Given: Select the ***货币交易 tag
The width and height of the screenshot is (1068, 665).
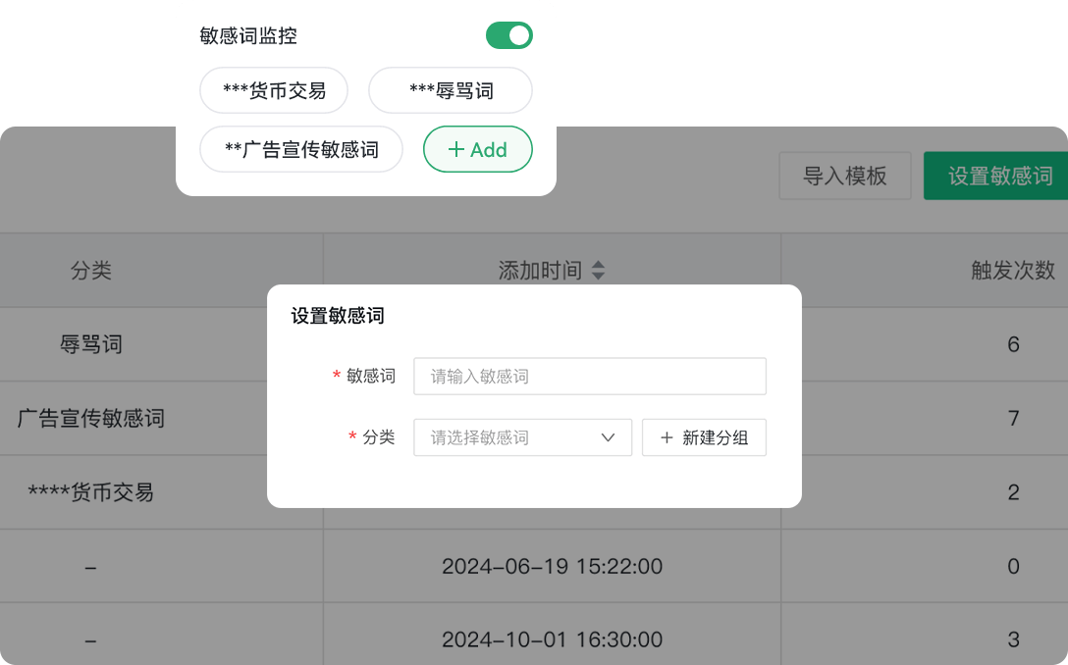Looking at the screenshot, I should coord(274,90).
